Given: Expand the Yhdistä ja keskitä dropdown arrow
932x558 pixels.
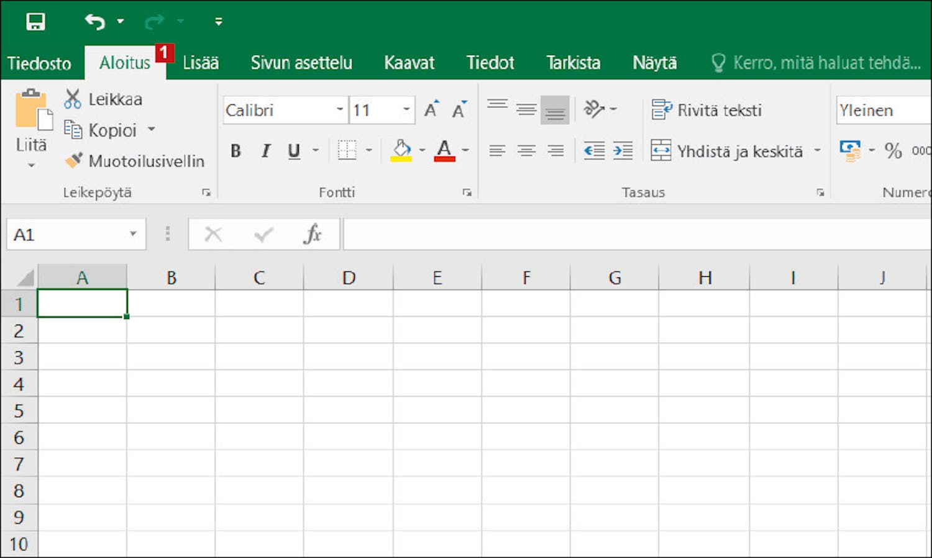Looking at the screenshot, I should pos(817,150).
